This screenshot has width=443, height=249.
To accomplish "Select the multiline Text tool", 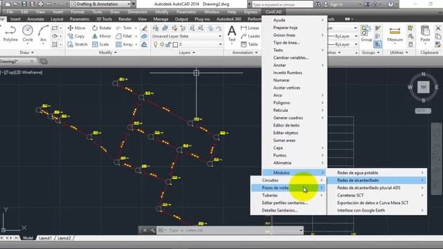I will coord(232,34).
